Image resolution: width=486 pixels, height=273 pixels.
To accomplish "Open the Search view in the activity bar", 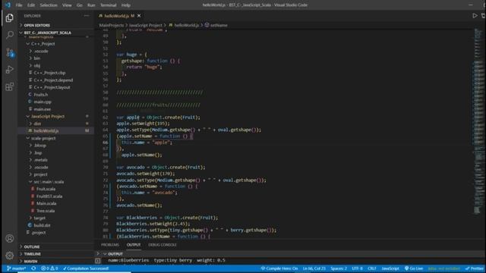I will (10, 35).
